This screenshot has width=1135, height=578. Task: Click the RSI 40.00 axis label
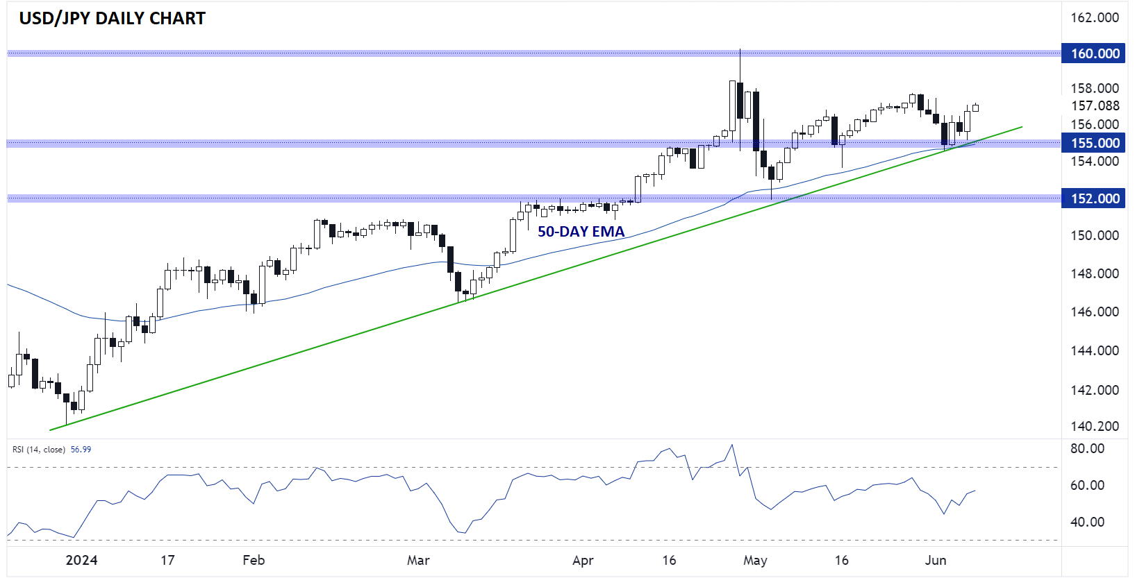[1087, 522]
